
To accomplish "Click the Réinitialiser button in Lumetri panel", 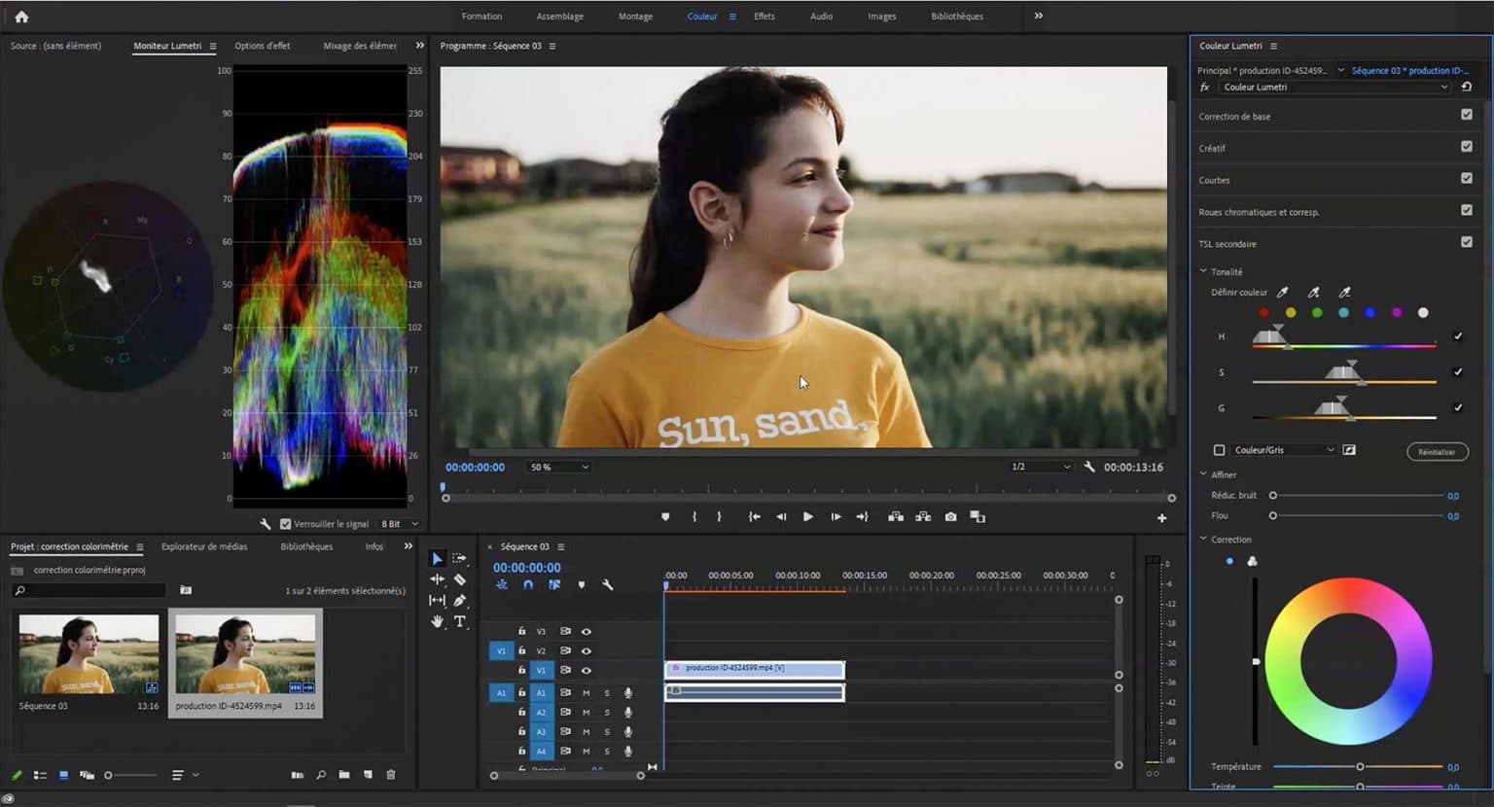I will tap(1436, 451).
